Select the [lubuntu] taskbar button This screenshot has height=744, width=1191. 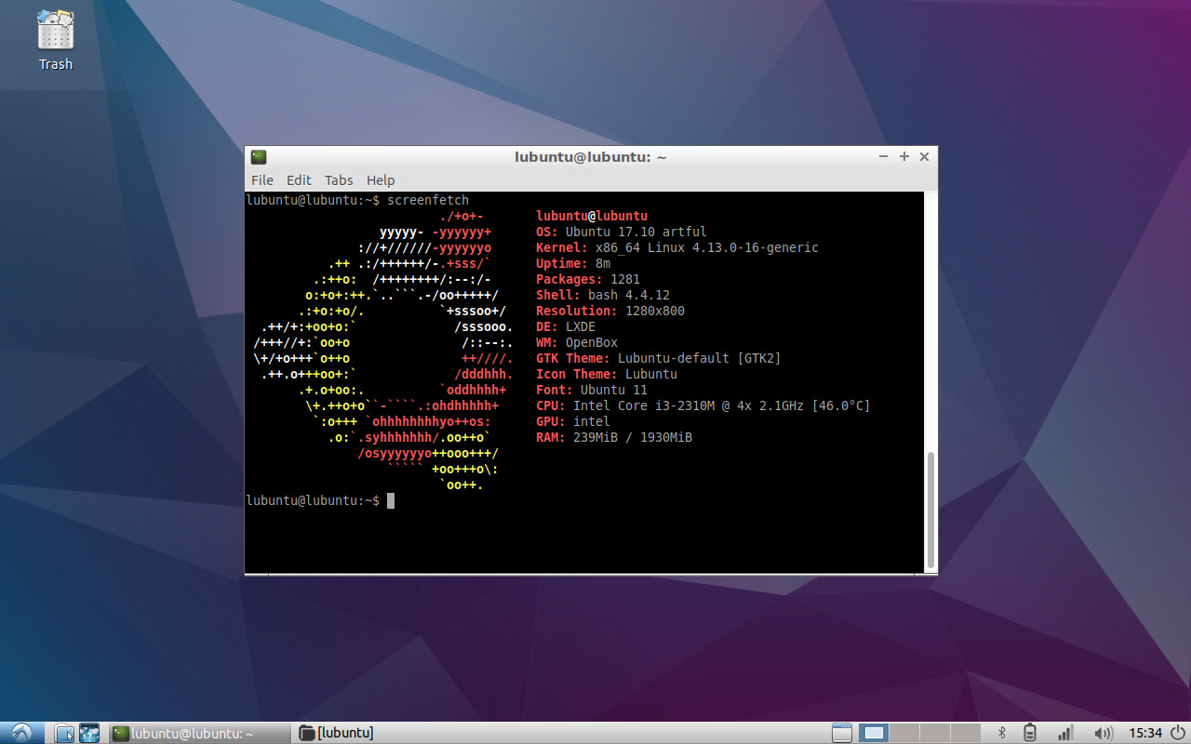click(x=336, y=733)
